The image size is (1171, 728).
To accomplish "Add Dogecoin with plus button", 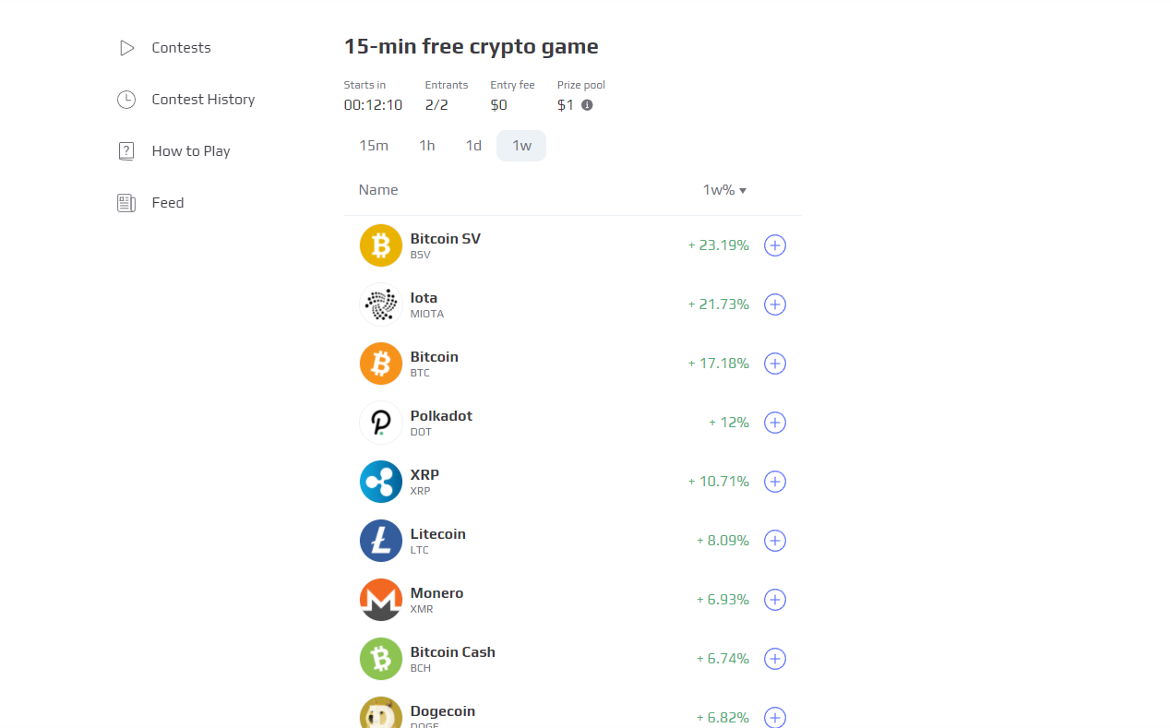I will pos(775,717).
